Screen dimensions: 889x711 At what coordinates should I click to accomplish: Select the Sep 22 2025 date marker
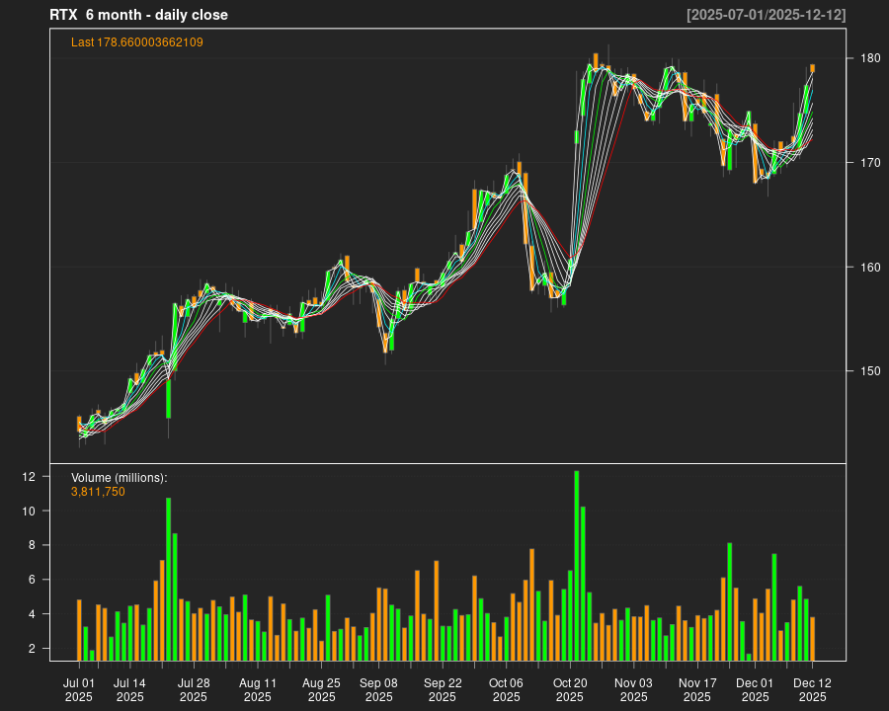[x=443, y=689]
